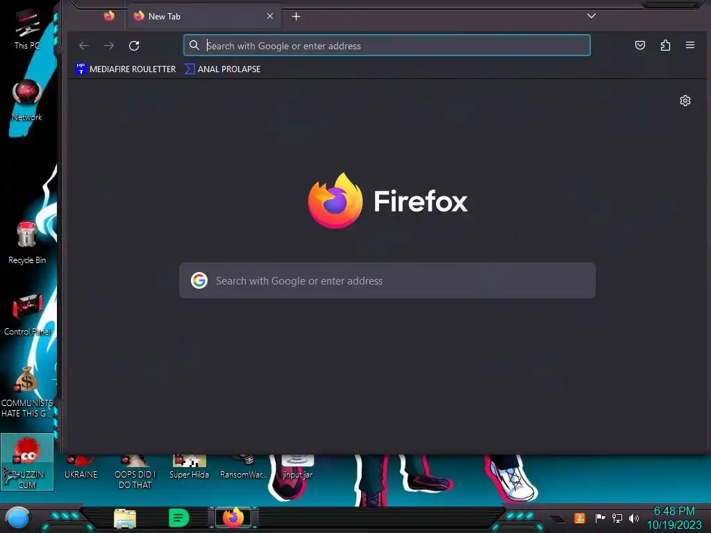Screen dimensions: 711x533
Task: Select the UKRAINE desktop icon
Action: (x=81, y=468)
